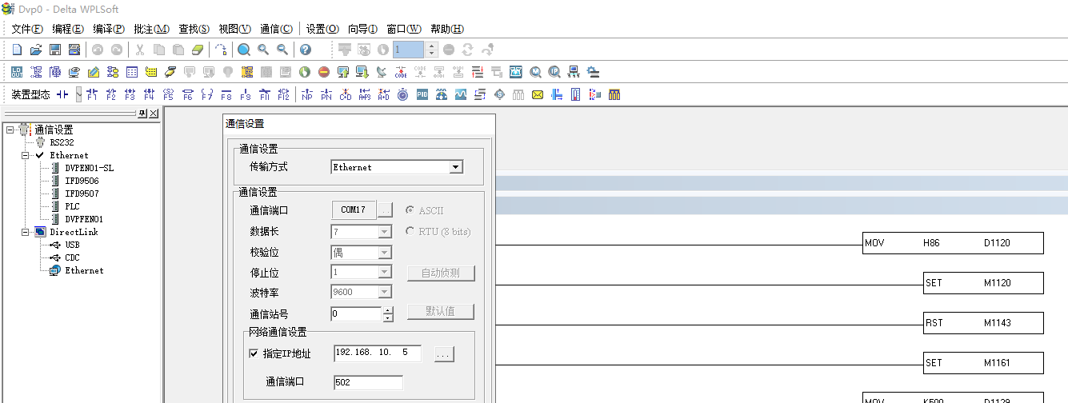Decrease the 通信站号 spinner value
Screen dimensions: 1068x403
(x=388, y=318)
